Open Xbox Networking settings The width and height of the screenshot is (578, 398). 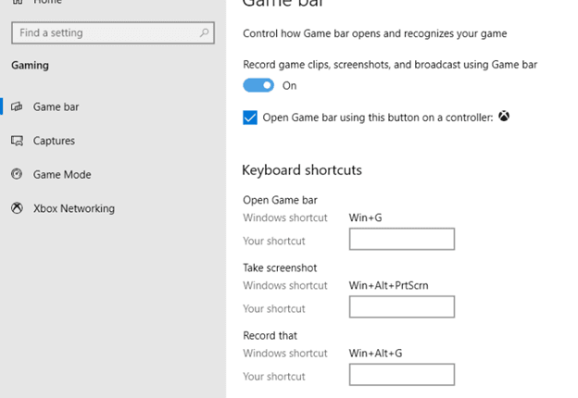click(74, 208)
